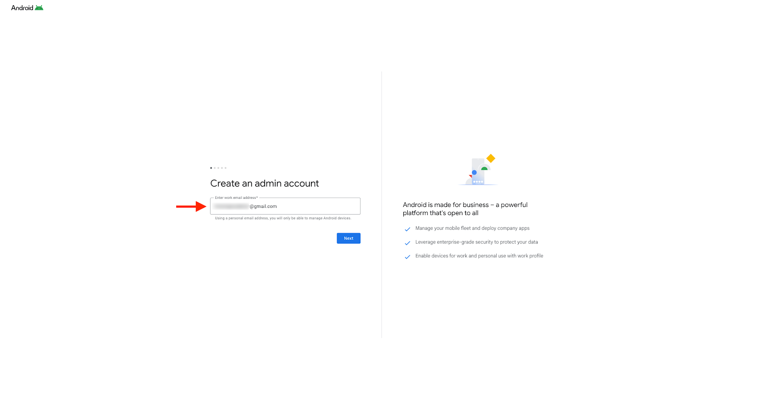Click the red arrow pointing at the email field
The width and height of the screenshot is (762, 393).
(x=191, y=206)
